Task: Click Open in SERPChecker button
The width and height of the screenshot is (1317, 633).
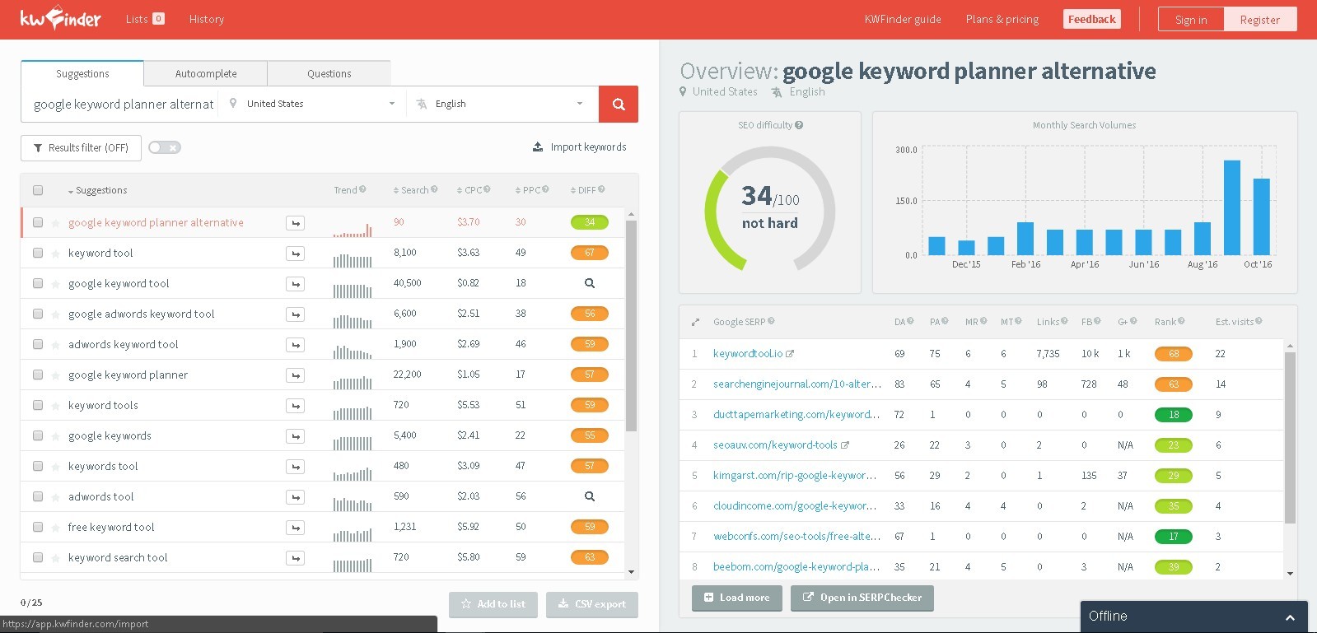Action: pyautogui.click(x=862, y=598)
